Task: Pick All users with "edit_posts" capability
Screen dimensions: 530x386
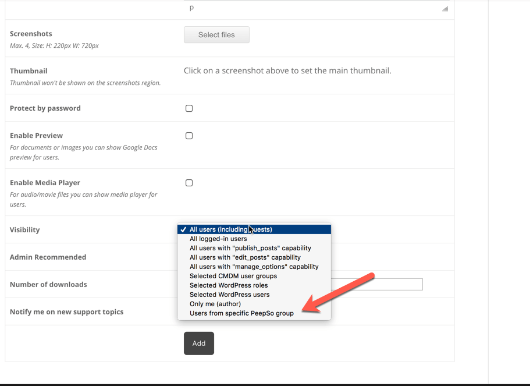Action: (245, 257)
